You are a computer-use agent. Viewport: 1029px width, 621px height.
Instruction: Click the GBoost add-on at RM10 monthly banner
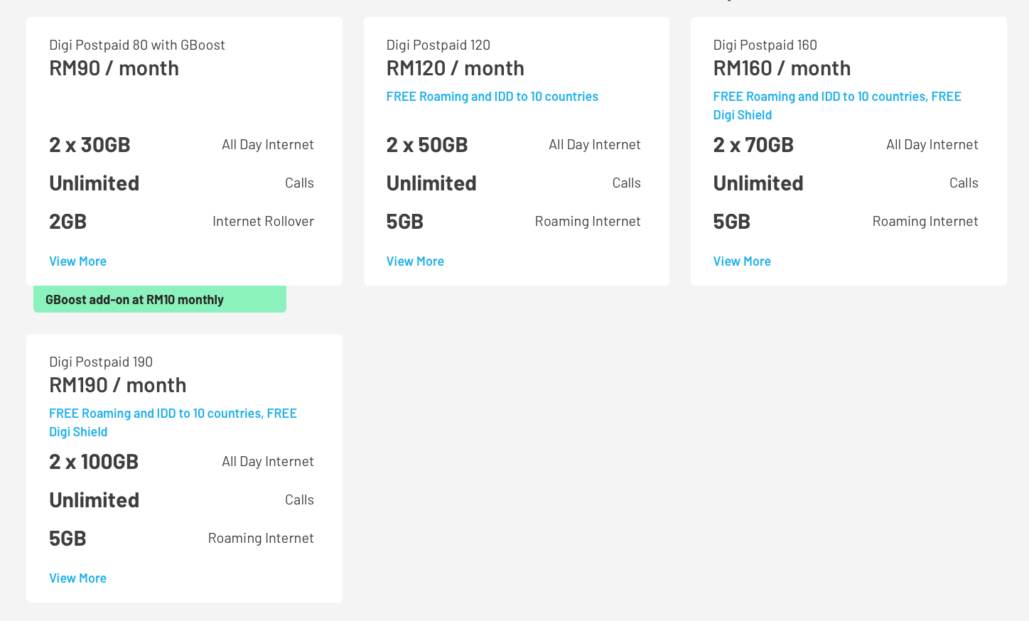(x=160, y=299)
